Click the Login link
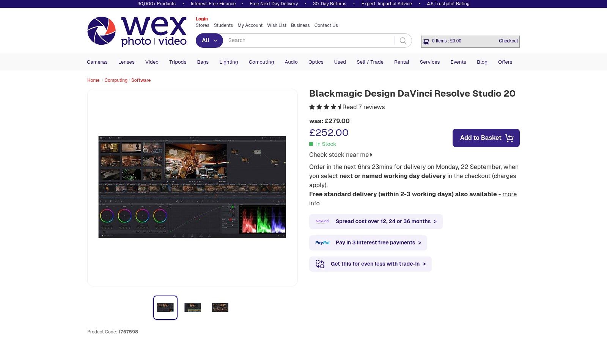 click(201, 19)
